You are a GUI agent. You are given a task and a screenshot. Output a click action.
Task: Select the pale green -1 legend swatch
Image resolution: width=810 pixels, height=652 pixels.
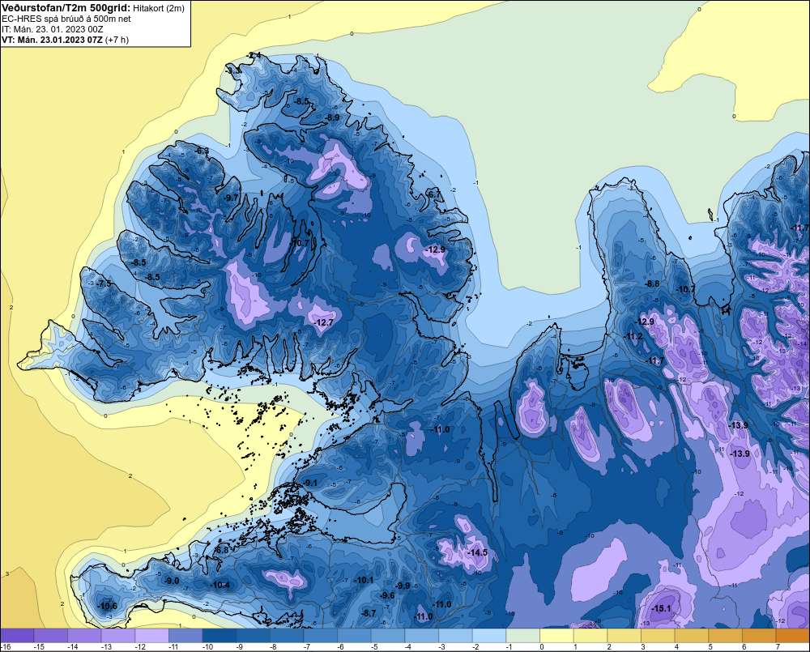click(522, 635)
